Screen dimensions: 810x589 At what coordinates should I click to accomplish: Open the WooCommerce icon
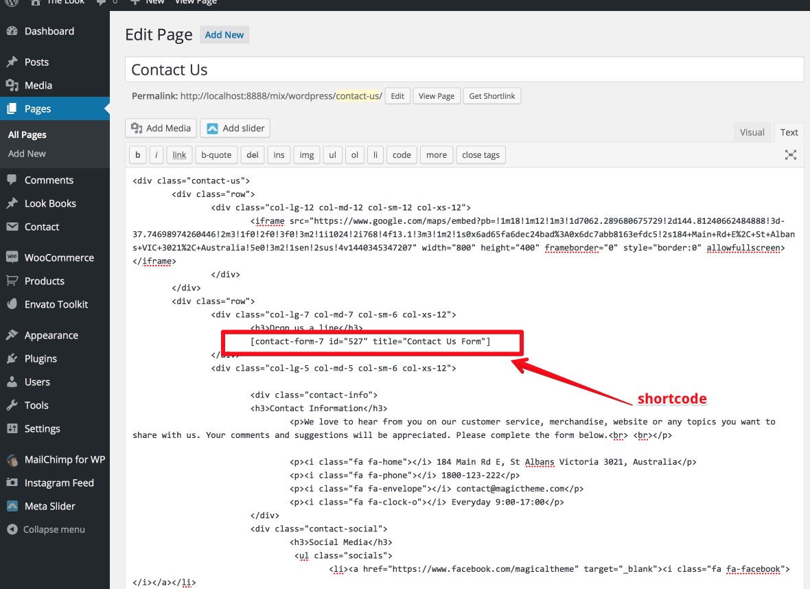pyautogui.click(x=12, y=257)
